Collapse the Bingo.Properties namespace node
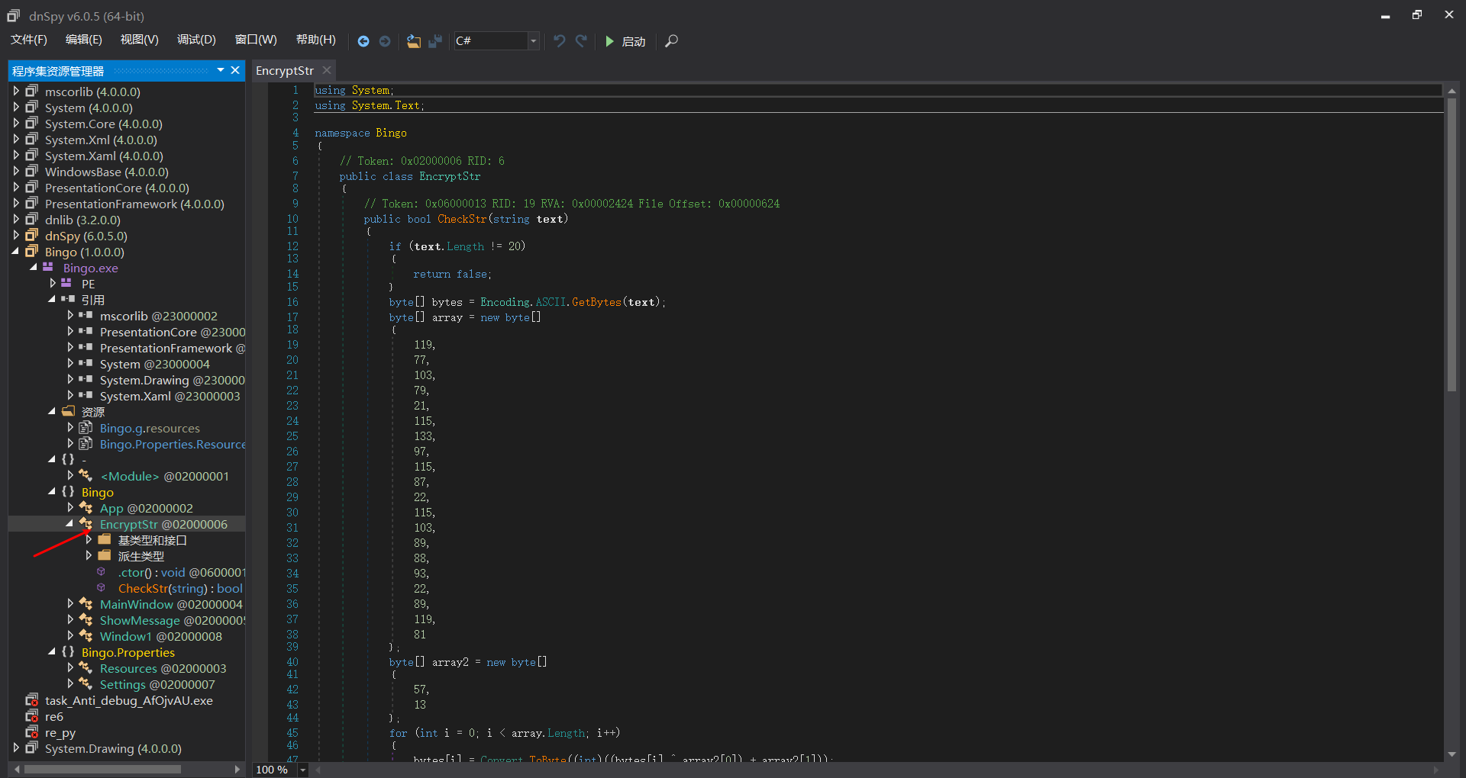Viewport: 1466px width, 778px height. (x=52, y=651)
